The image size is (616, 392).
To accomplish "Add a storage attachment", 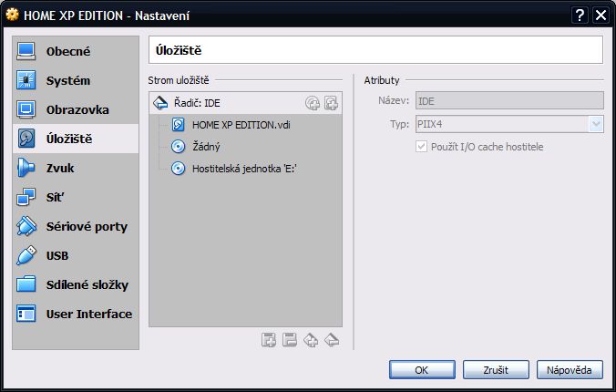I will point(311,340).
